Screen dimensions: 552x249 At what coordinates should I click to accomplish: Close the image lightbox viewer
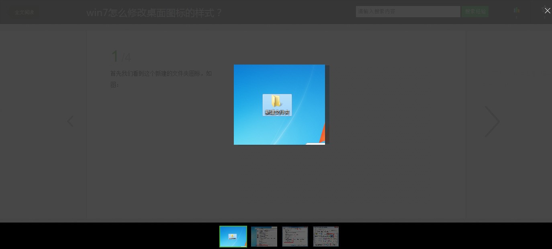coord(547,11)
